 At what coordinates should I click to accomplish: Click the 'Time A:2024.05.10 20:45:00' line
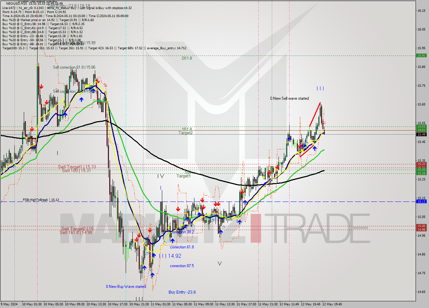coord(22,16)
